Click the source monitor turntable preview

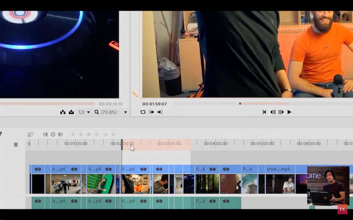60,54
